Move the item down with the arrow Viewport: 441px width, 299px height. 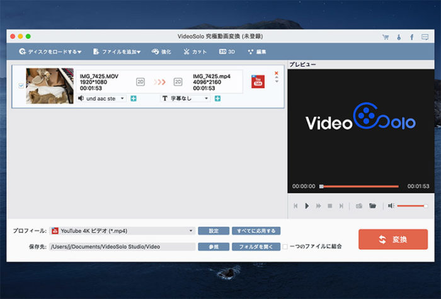pos(277,81)
